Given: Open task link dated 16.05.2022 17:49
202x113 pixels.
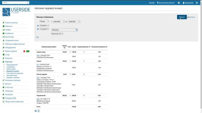Looking at the screenshot, I should coord(38,78).
